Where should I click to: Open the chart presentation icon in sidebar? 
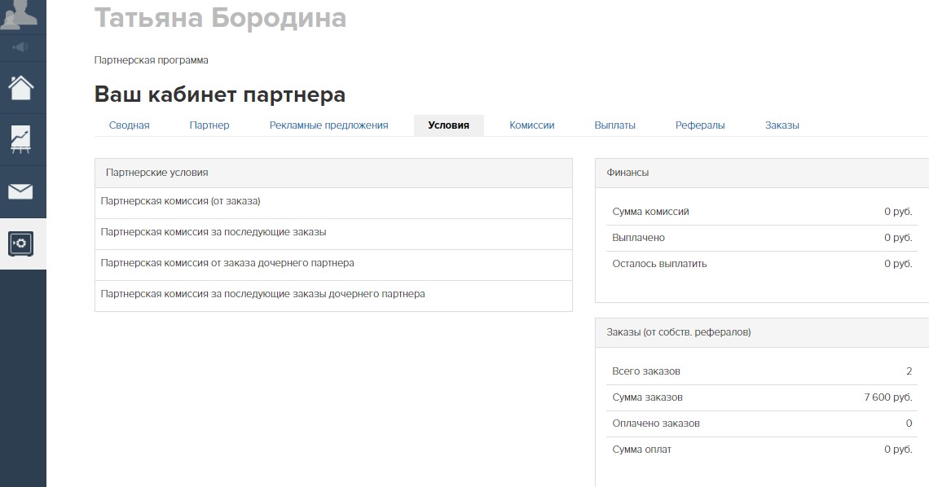20,139
